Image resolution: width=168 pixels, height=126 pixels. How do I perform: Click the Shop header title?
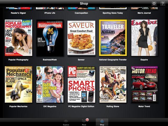(84, 3)
